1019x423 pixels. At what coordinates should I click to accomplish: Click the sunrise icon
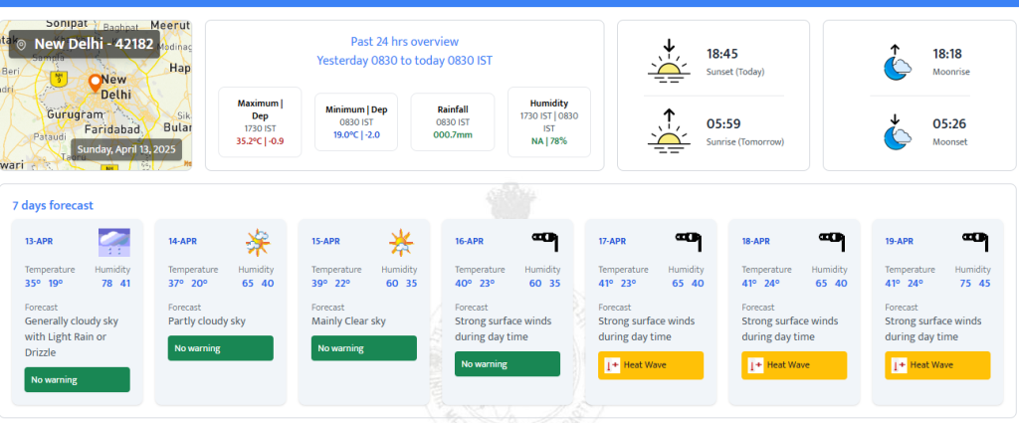coord(669,127)
